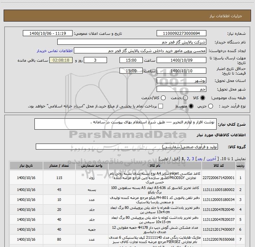Click the public announcement date field
The image size is (255, 247).
(48, 33)
